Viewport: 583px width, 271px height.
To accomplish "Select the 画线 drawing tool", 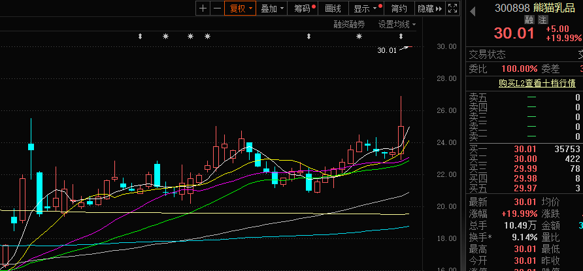I will (333, 8).
